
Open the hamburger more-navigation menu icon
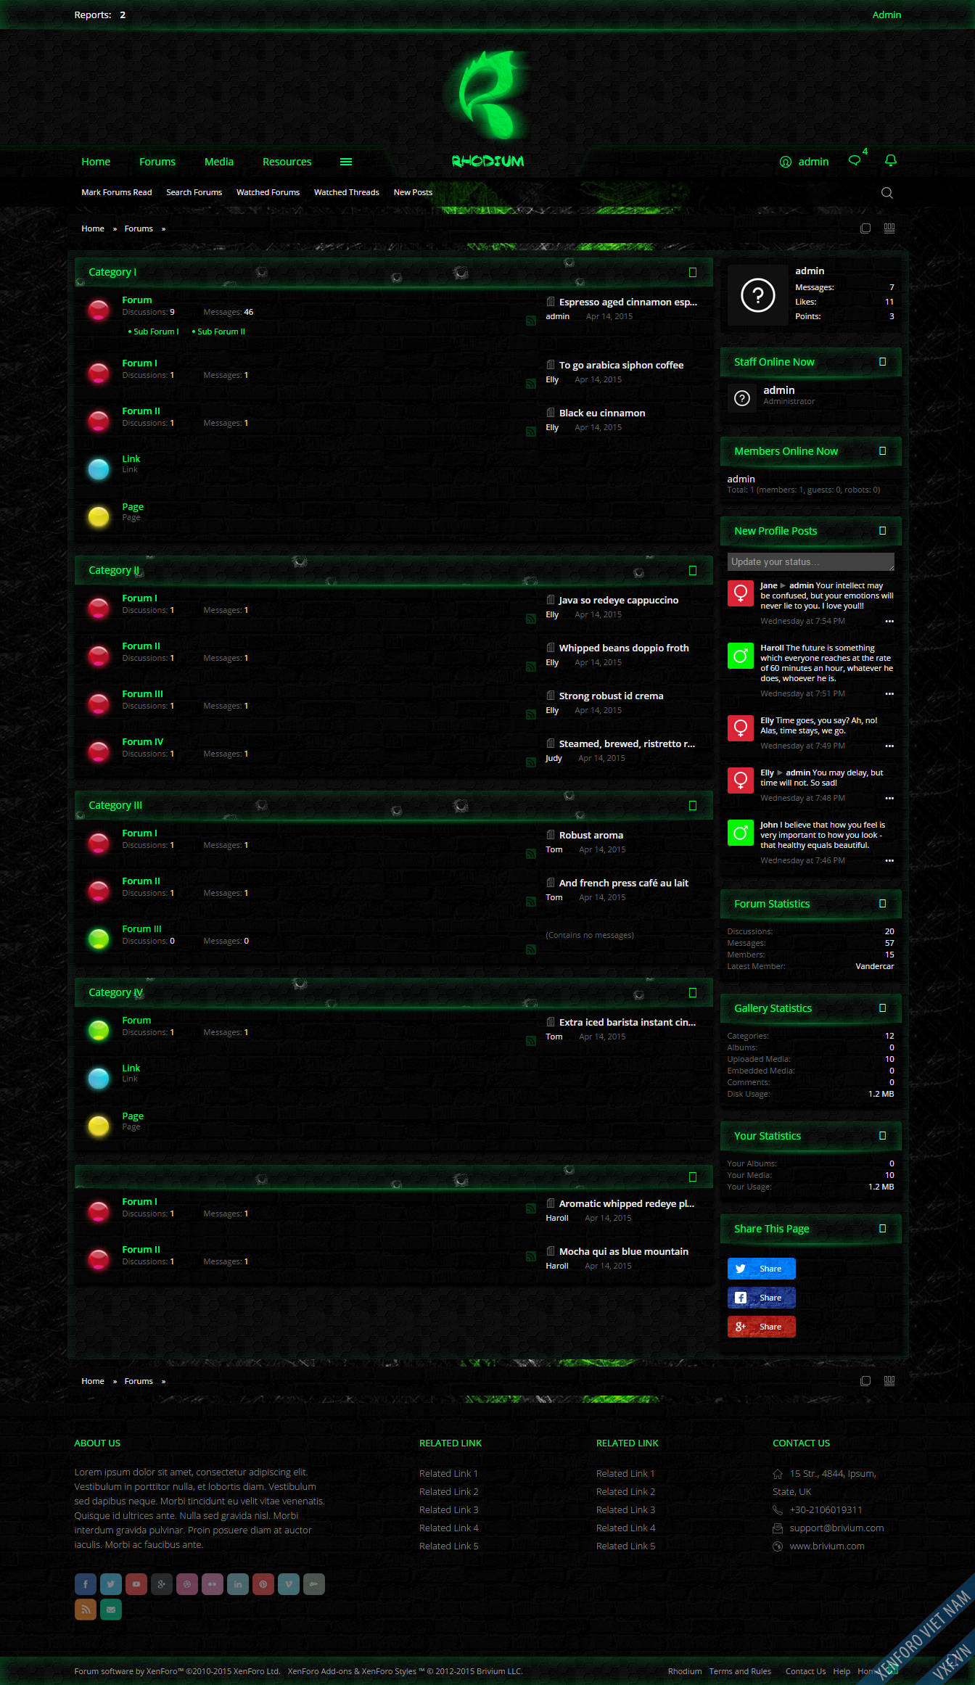click(346, 162)
